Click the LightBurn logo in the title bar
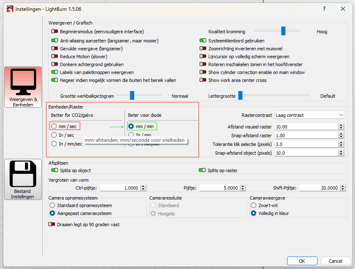 [x=10, y=9]
